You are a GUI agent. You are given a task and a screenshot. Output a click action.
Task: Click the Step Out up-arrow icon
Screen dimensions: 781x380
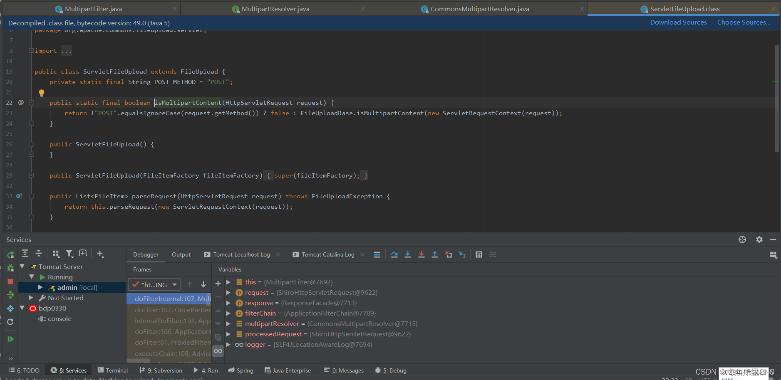[x=435, y=254]
